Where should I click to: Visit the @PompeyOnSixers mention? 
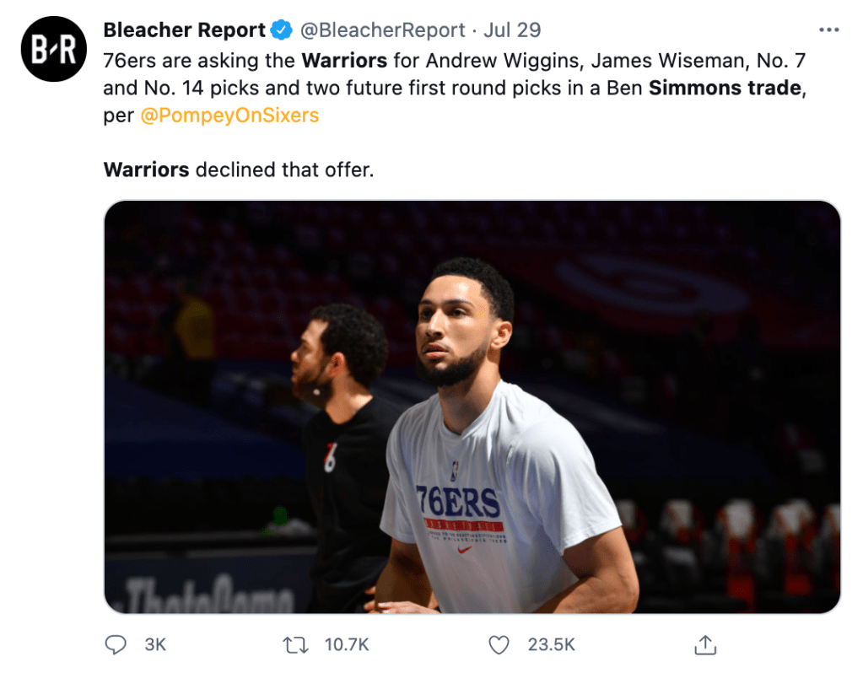click(x=229, y=115)
